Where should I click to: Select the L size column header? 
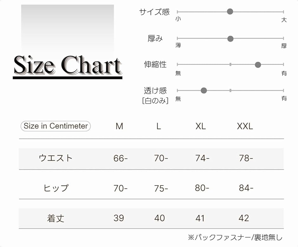159,126
